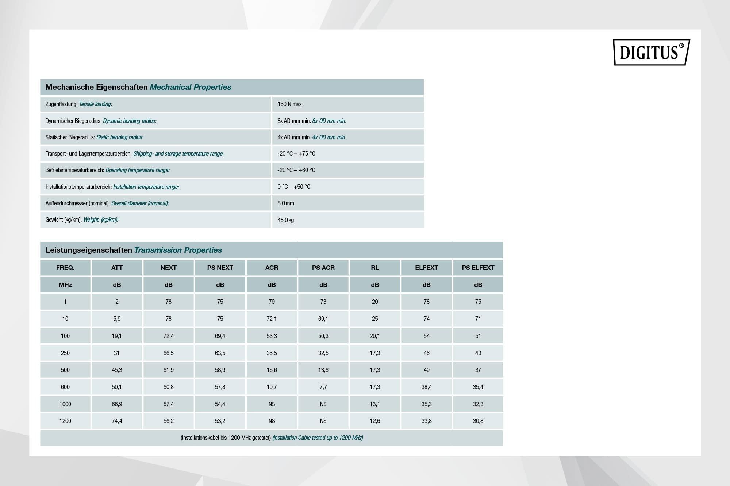Select the ELFEXT column header
Viewport: 730px width, 486px height.
[x=426, y=268]
